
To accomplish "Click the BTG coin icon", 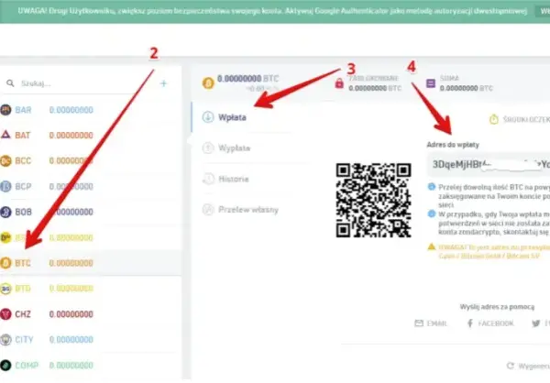I will [x=5, y=289].
